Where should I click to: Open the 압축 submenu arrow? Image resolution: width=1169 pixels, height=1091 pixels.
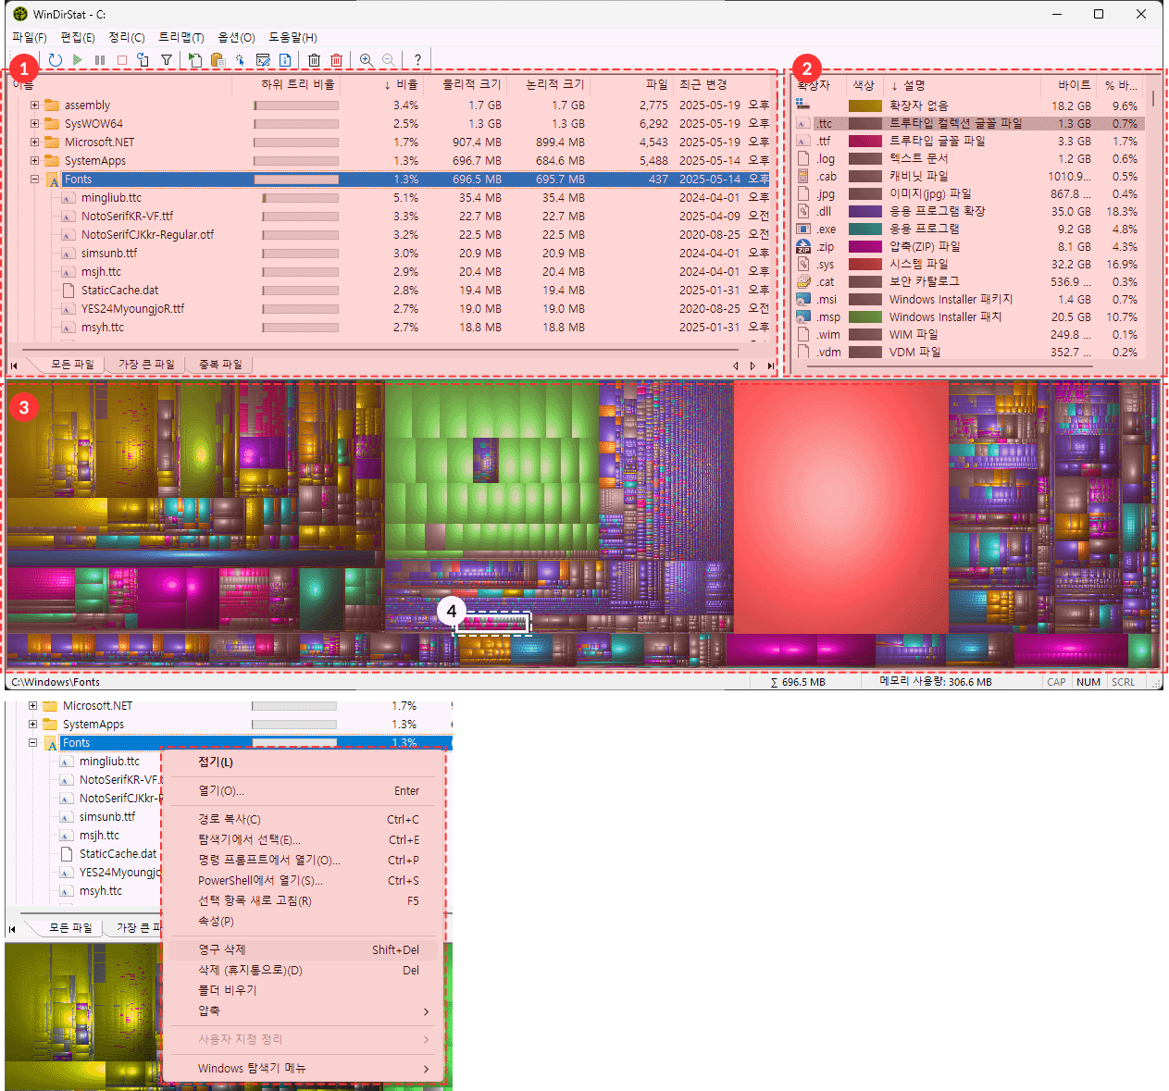pyautogui.click(x=426, y=1011)
